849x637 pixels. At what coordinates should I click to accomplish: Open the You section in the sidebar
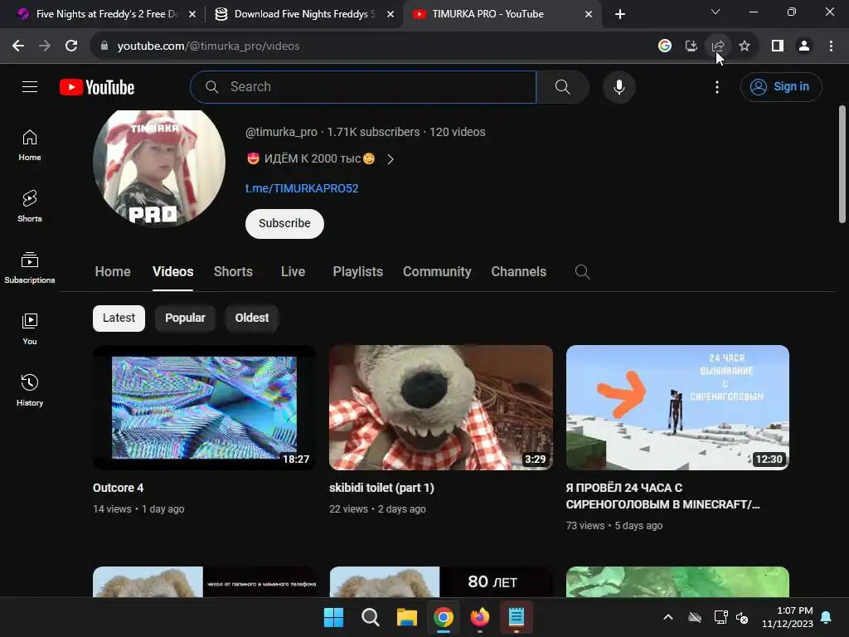[x=30, y=328]
